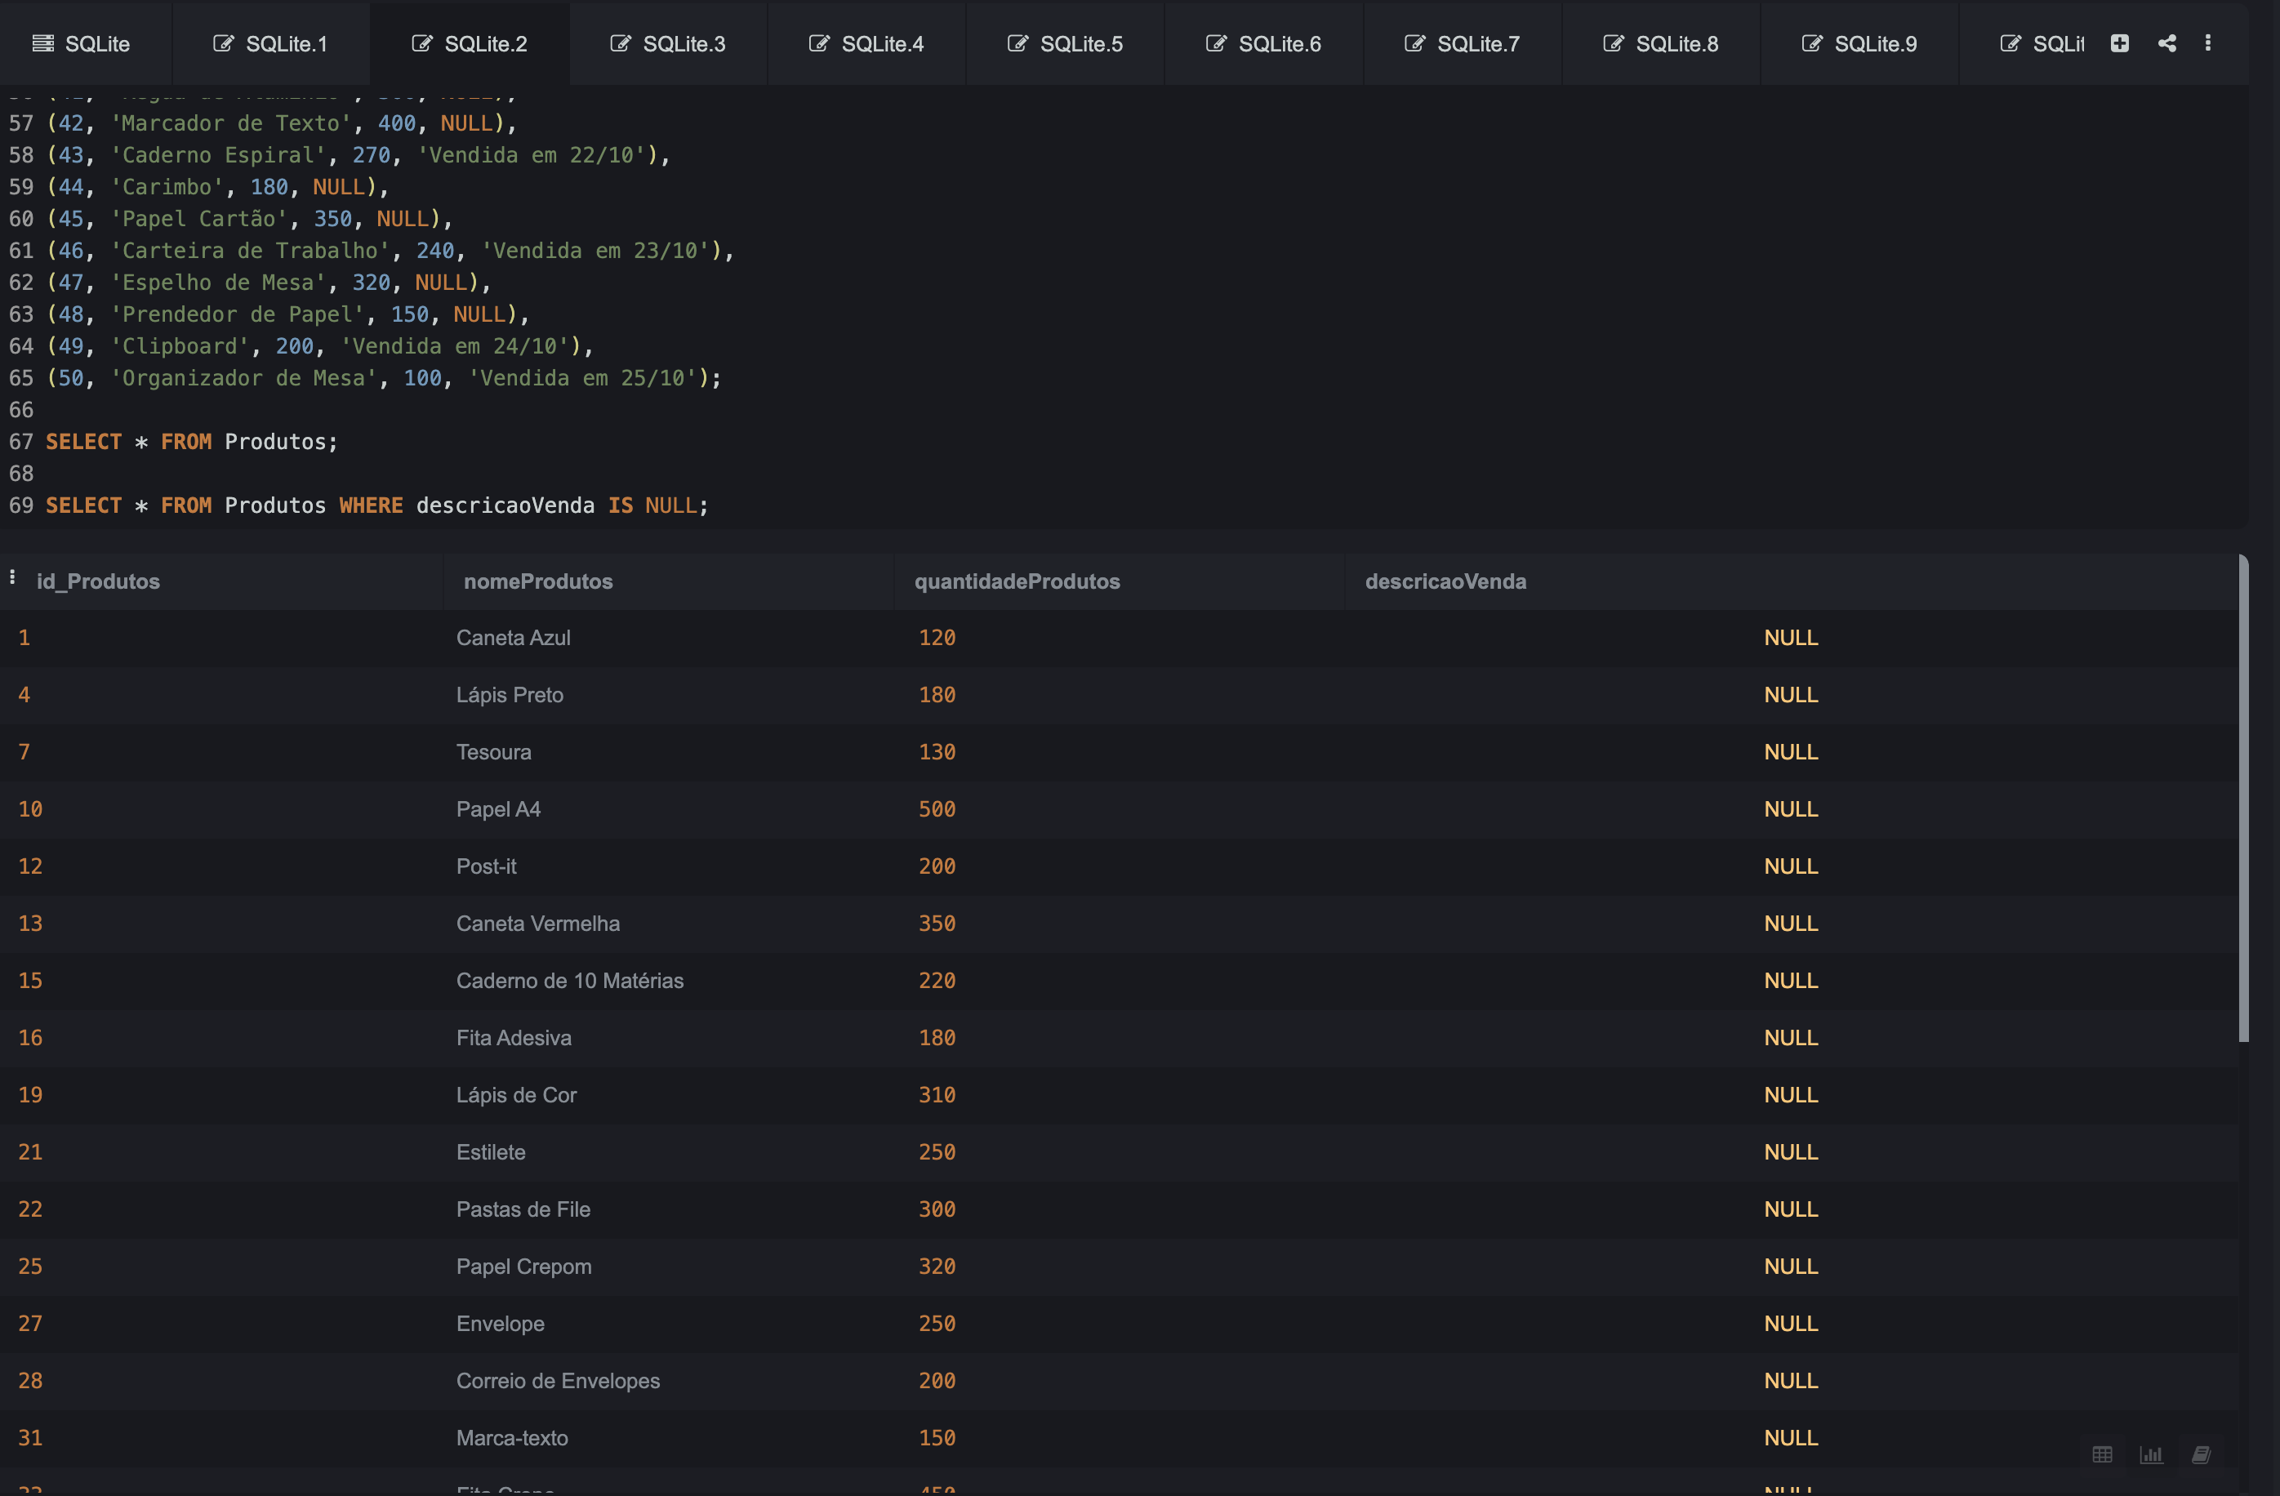Switch to the SQLite.3 tab

pyautogui.click(x=668, y=44)
